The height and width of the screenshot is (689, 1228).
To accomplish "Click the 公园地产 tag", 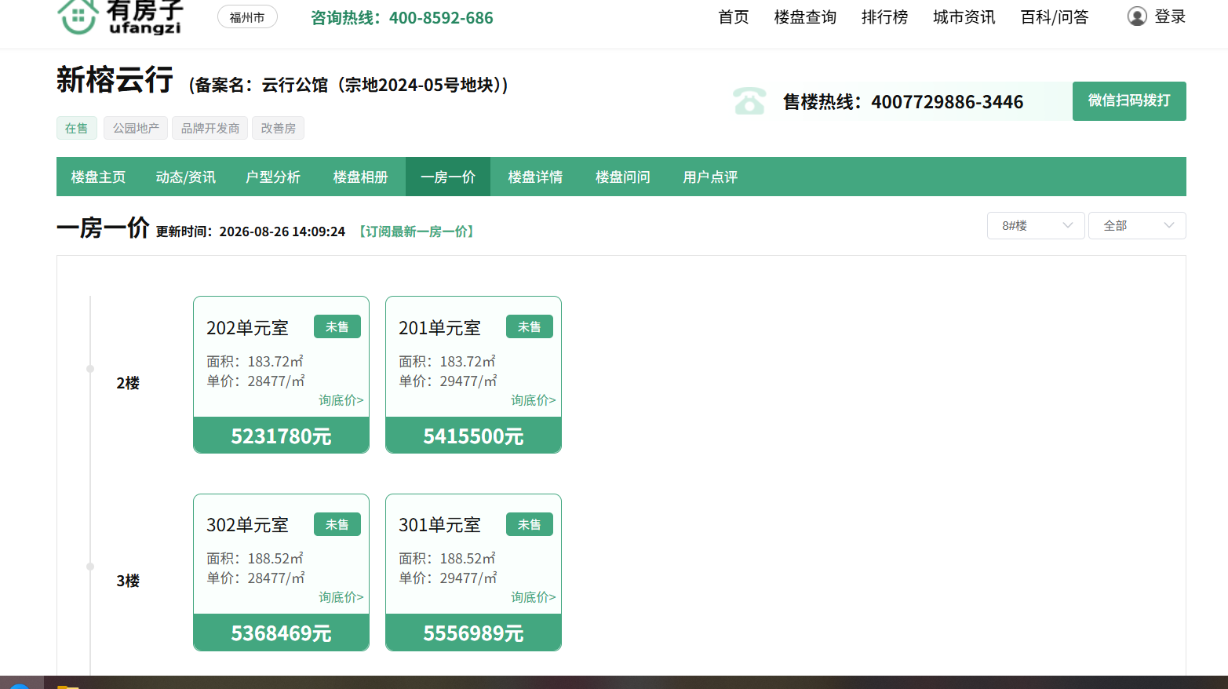I will pyautogui.click(x=136, y=128).
